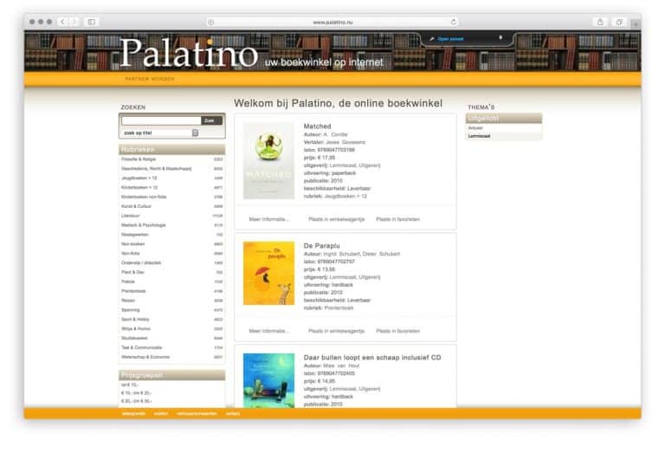Open the Wetenschap & Economie category
The height and width of the screenshot is (453, 665).
[x=145, y=357]
